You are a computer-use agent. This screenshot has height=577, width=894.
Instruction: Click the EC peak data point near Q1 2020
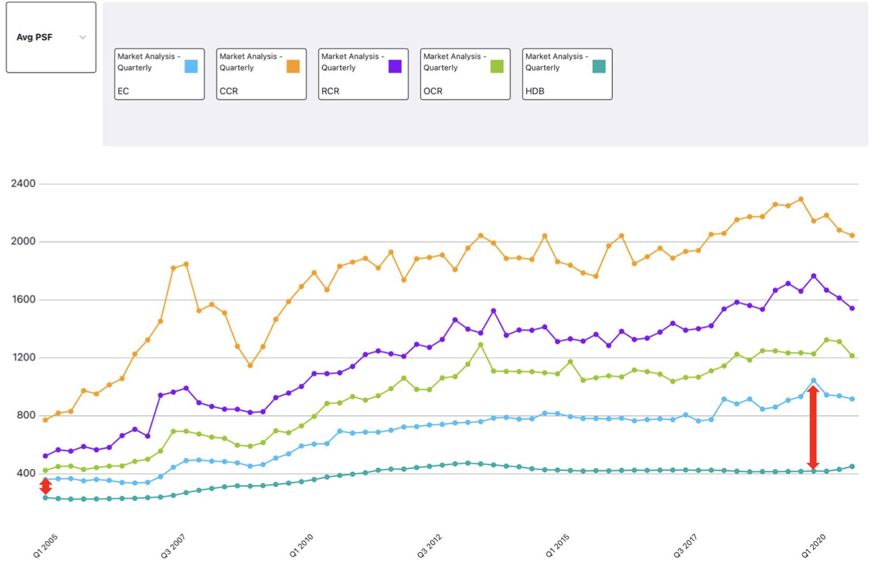point(812,379)
